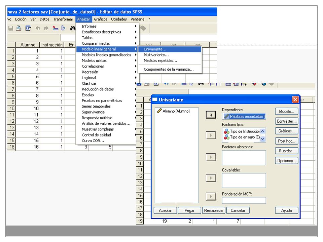323x242 pixels.
Task: Click the arrow button beside Factores fijos
Action: tap(211, 135)
